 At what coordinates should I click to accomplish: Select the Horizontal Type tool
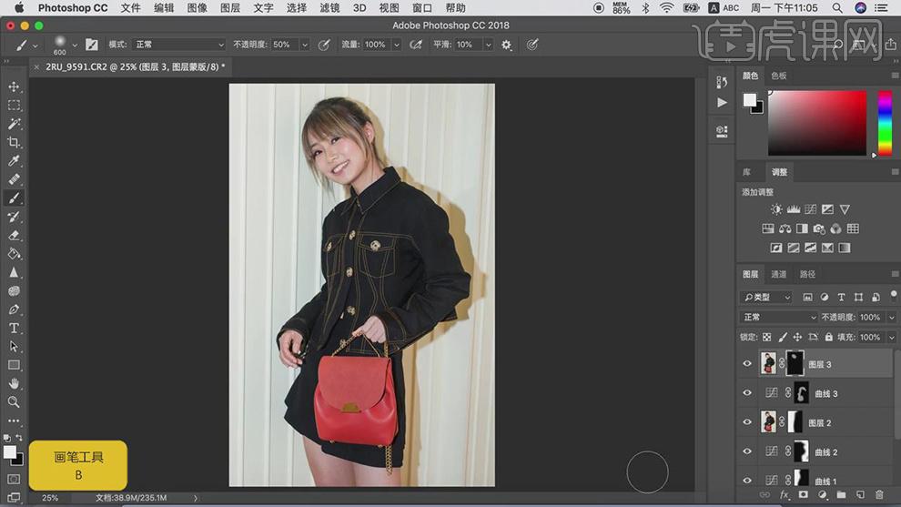pyautogui.click(x=14, y=329)
